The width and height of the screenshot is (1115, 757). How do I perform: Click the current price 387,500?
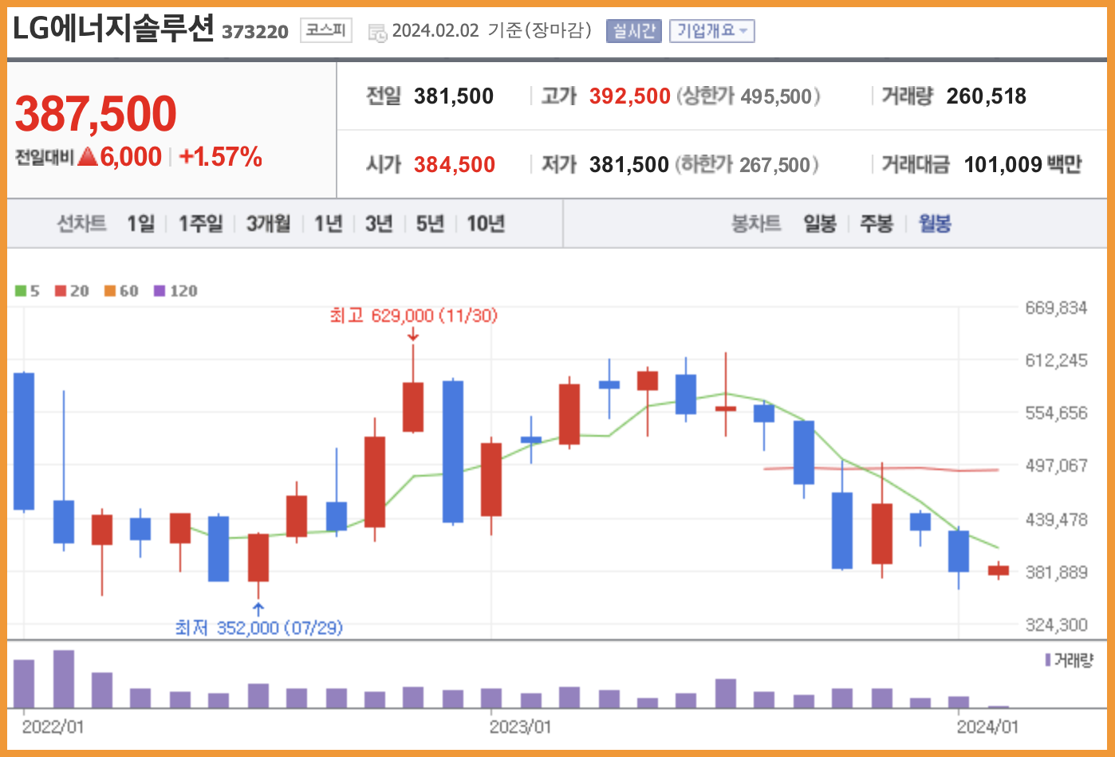96,113
